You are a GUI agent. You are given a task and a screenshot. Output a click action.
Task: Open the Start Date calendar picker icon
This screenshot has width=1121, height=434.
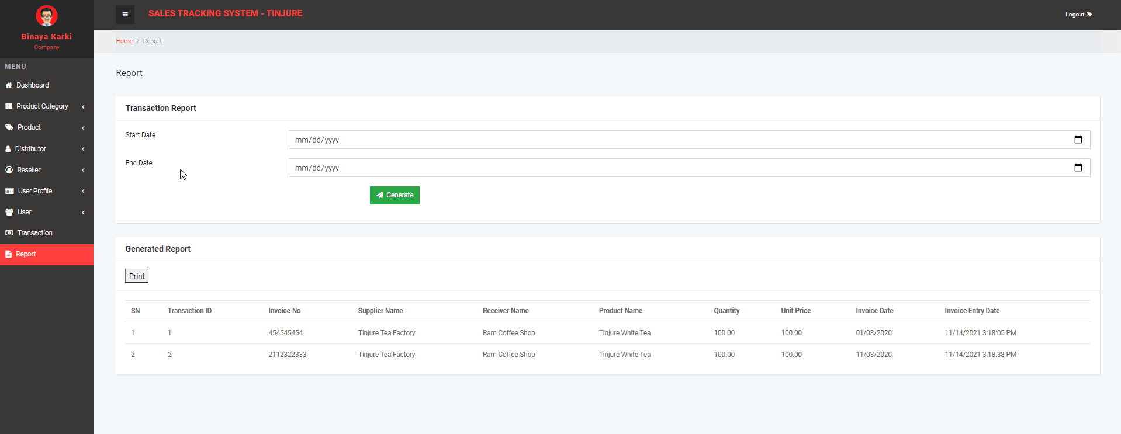click(x=1078, y=140)
